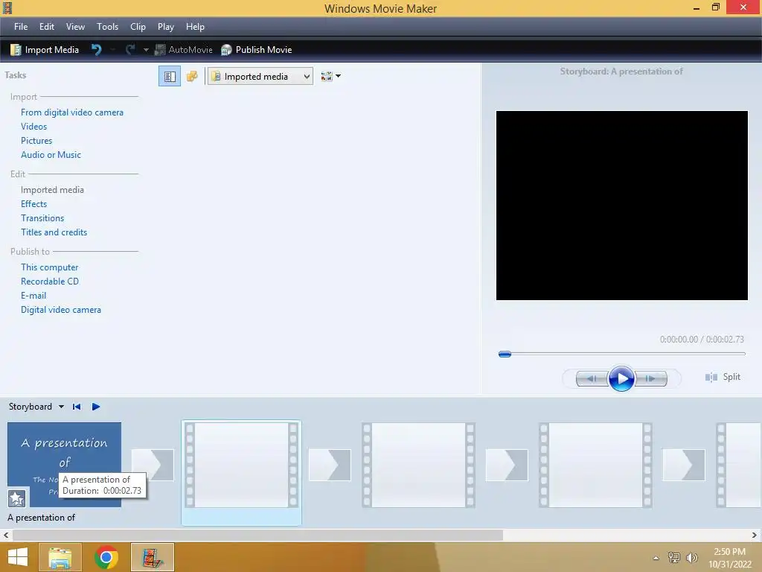This screenshot has height=572, width=762.
Task: Open the Edit menu
Action: point(47,27)
